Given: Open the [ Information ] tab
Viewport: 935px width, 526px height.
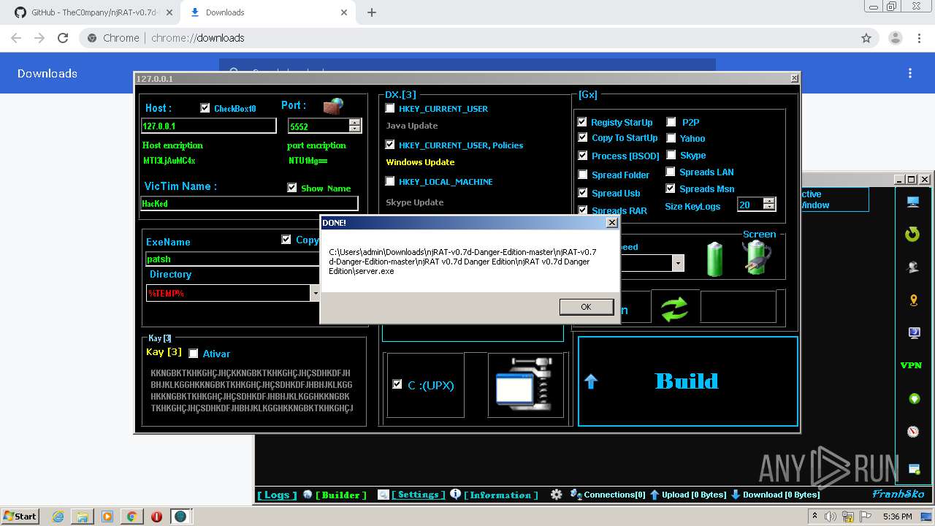Looking at the screenshot, I should (500, 495).
